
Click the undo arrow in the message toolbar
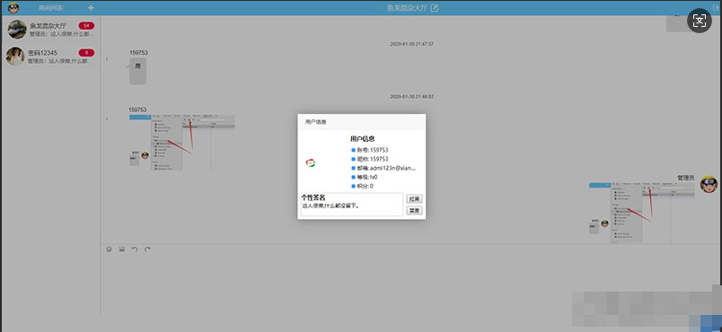coord(135,249)
